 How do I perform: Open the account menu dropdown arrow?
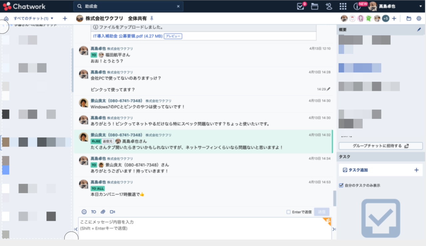click(x=420, y=6)
